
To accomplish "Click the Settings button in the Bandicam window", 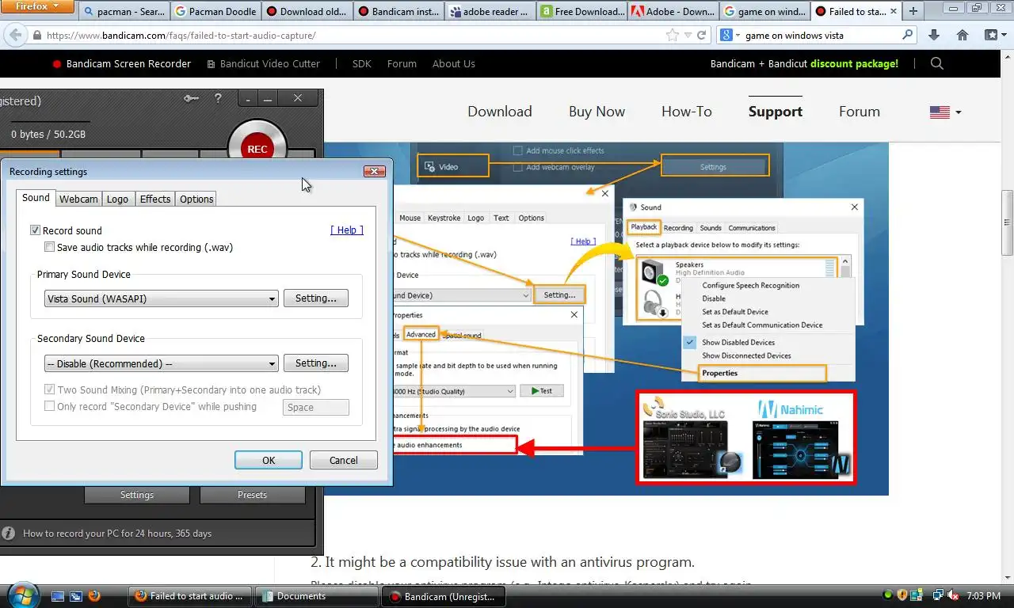I will tap(137, 495).
